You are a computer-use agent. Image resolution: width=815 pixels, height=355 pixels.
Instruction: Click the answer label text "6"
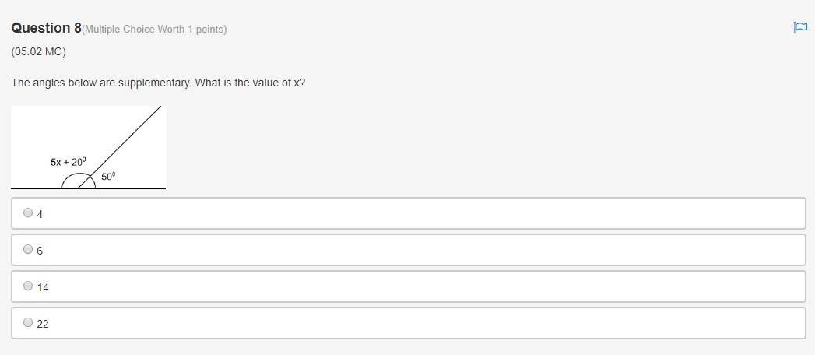click(x=40, y=251)
